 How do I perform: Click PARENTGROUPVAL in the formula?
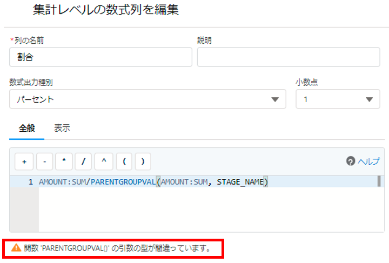pyautogui.click(x=123, y=182)
